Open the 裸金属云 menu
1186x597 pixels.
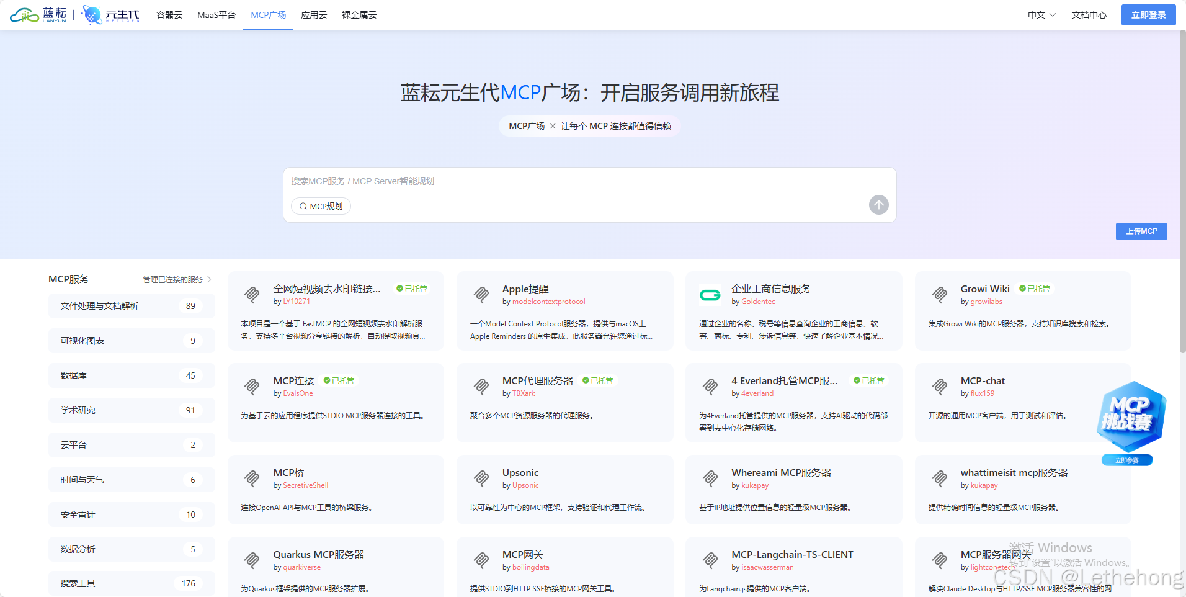coord(359,15)
